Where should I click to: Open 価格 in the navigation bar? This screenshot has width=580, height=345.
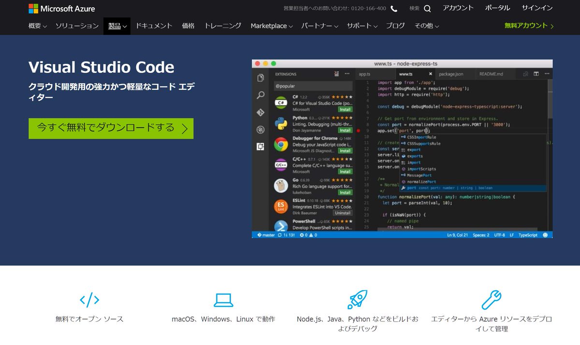(188, 26)
